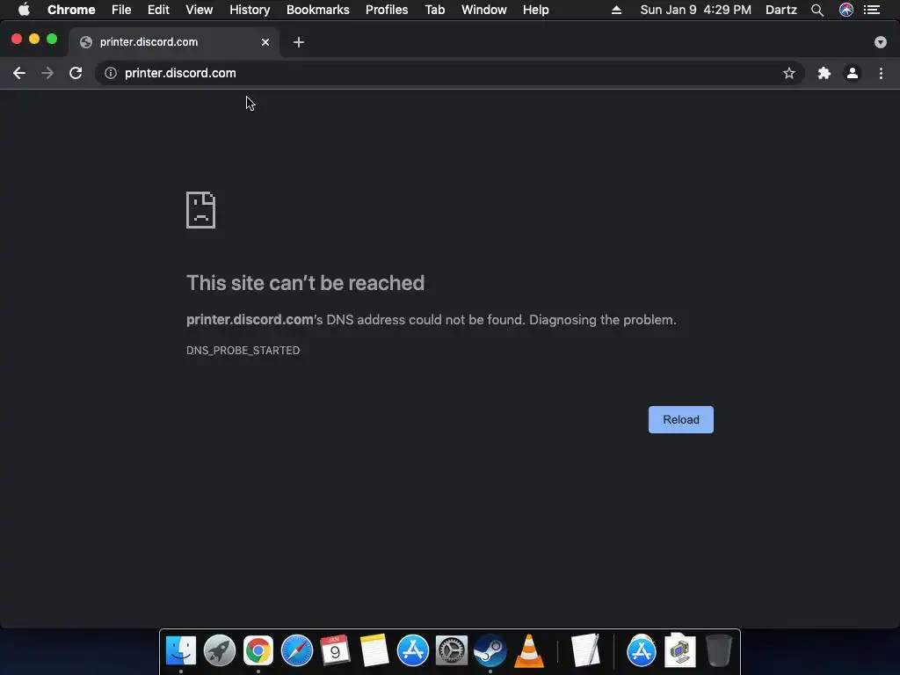Screen dimensions: 900x675
Task: Launch Safari from the Dock
Action: point(297,651)
